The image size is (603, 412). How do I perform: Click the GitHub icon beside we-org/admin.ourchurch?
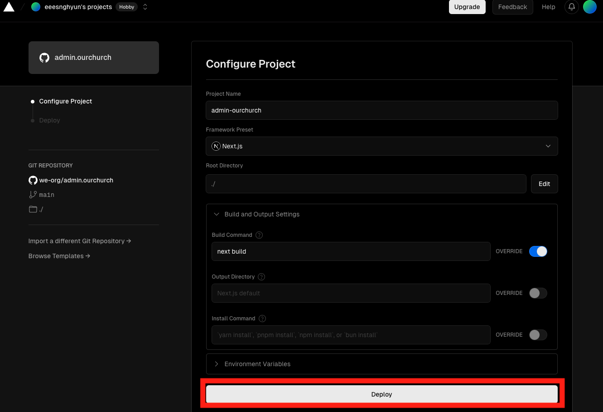click(33, 180)
